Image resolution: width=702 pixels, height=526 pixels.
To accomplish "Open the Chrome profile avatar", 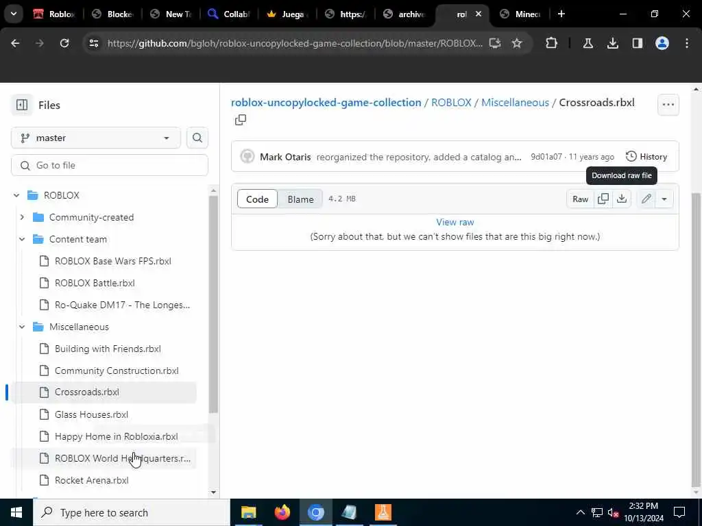I will 662,43.
